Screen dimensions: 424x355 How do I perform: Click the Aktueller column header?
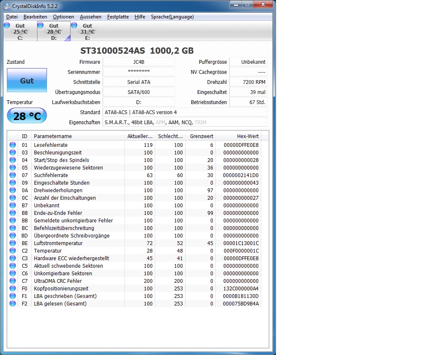pos(140,136)
